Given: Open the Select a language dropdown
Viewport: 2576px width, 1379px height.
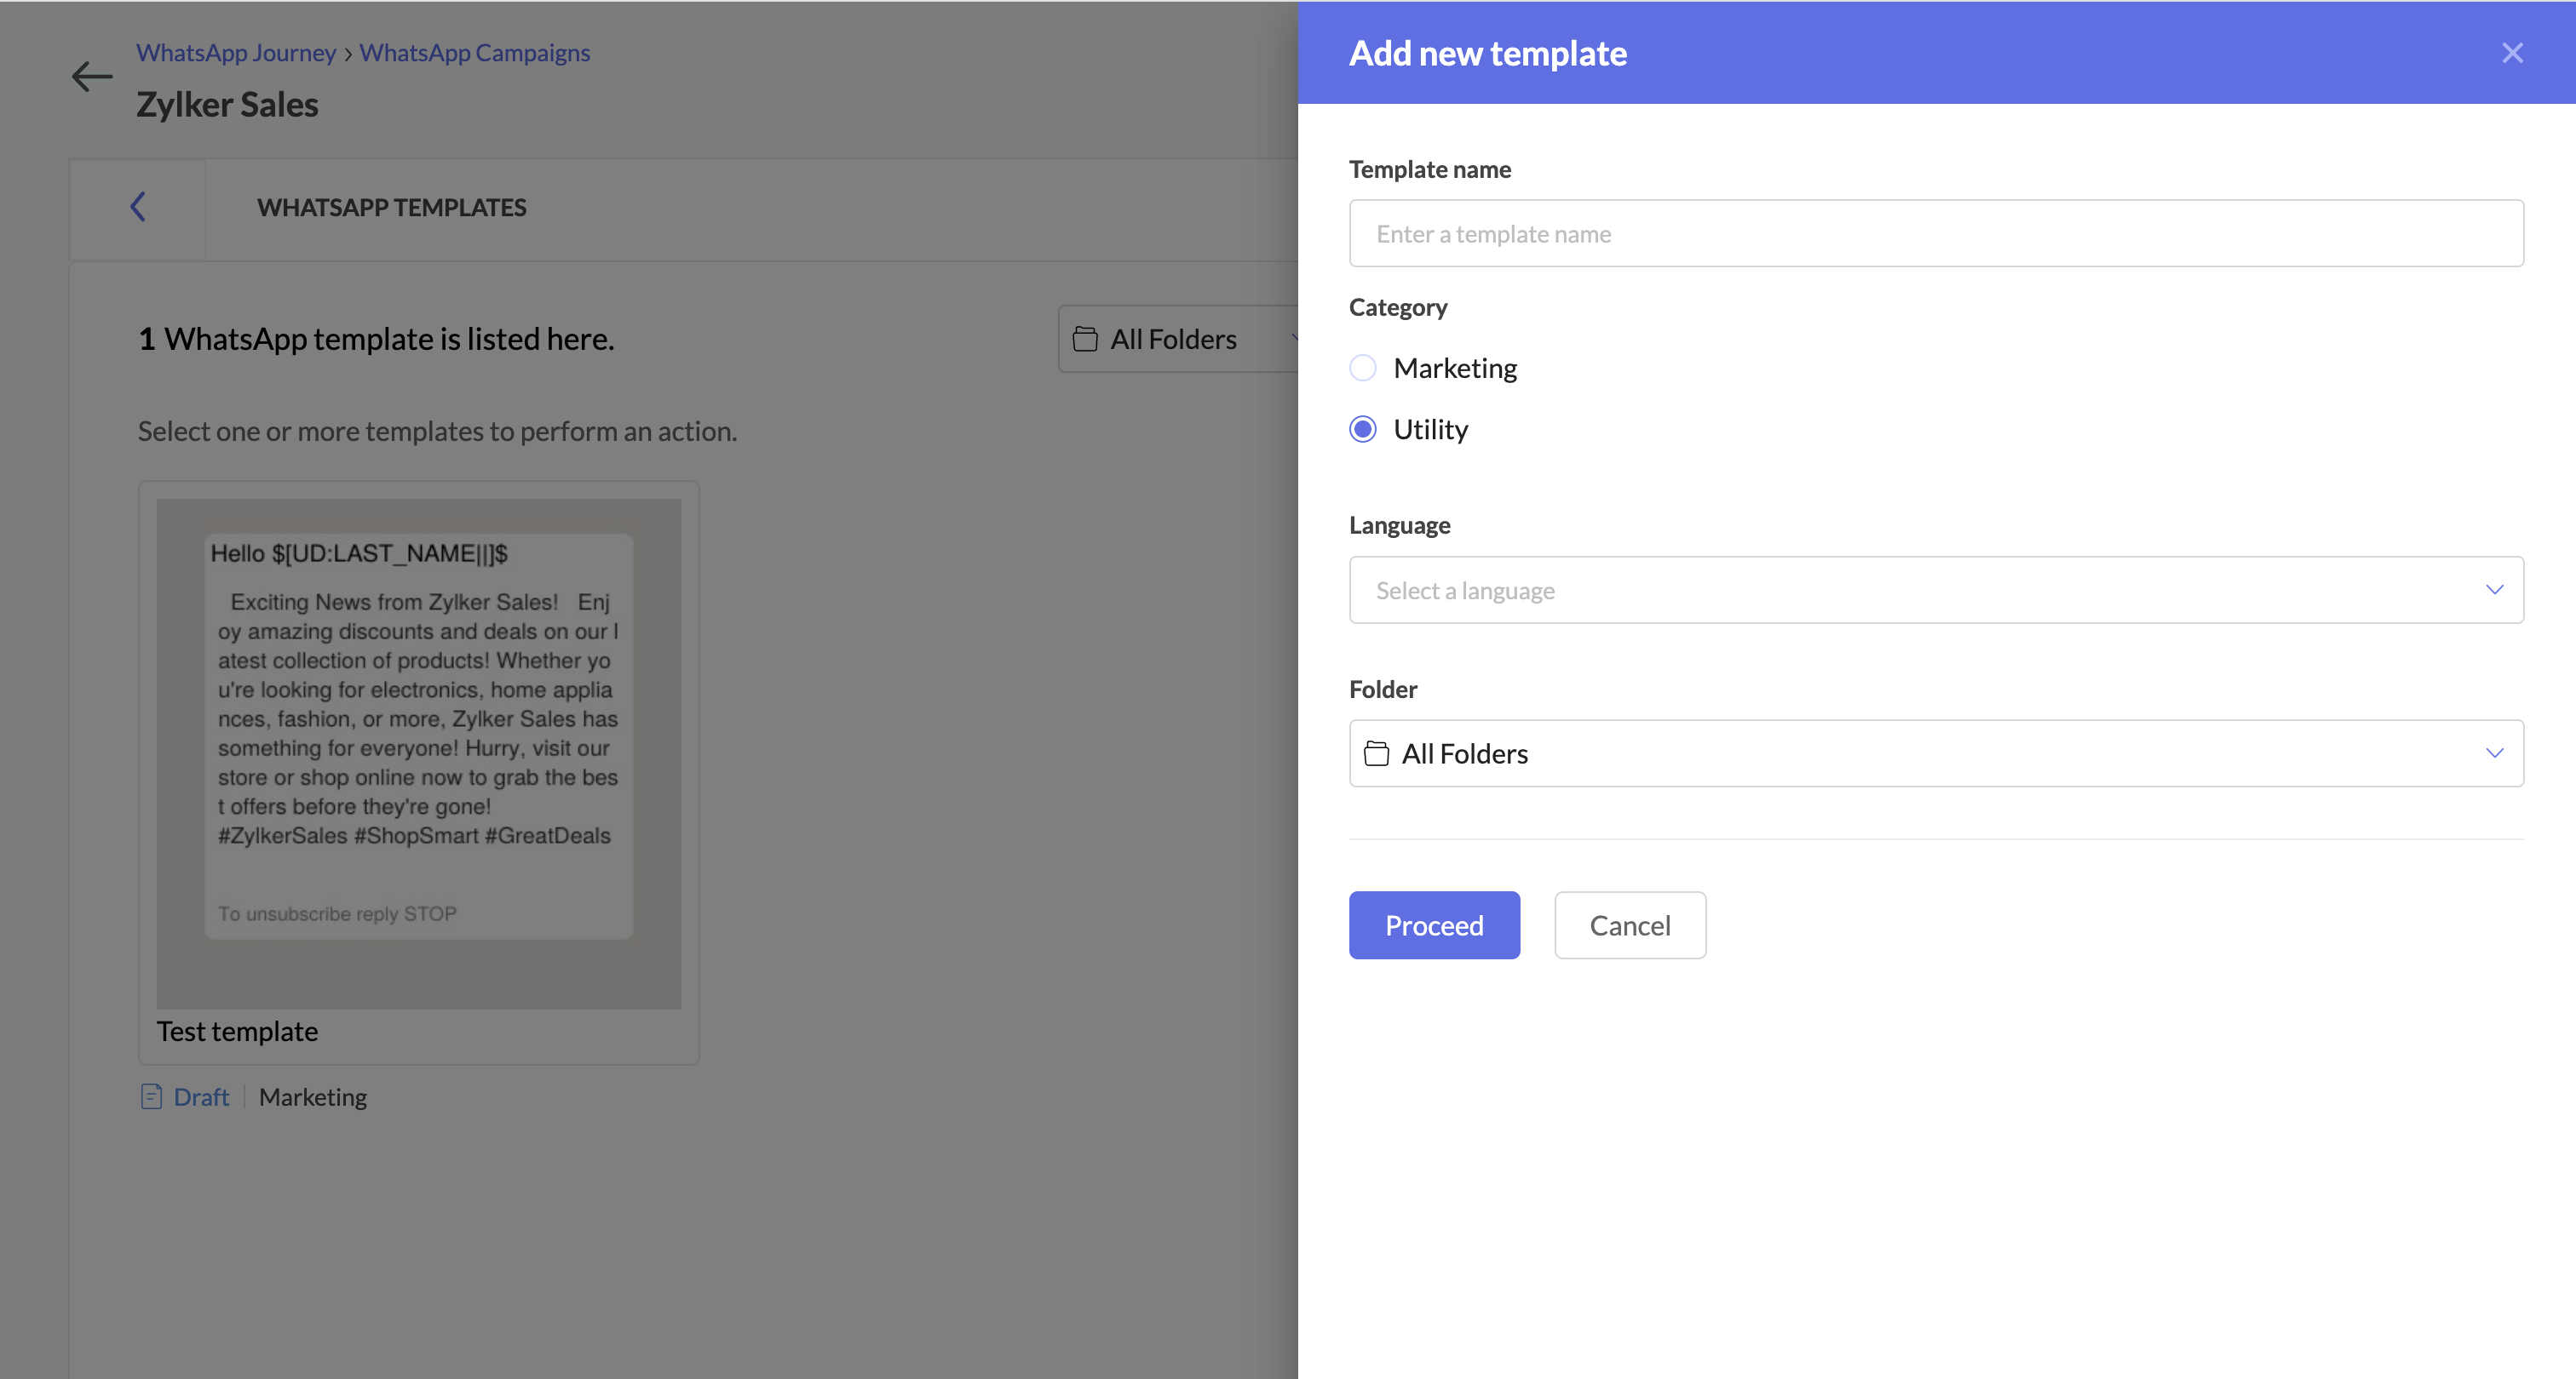Looking at the screenshot, I should click(x=1935, y=590).
